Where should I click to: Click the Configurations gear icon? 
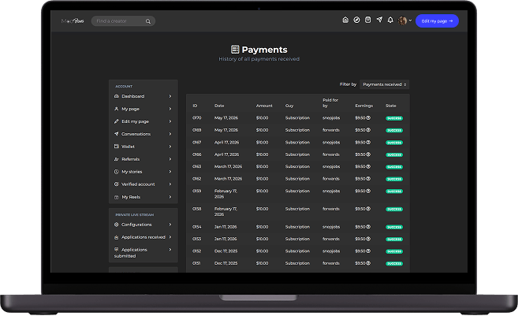(116, 225)
